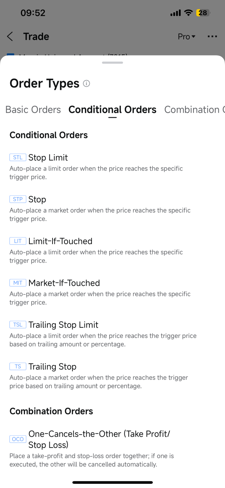The height and width of the screenshot is (488, 225).
Task: Tap the TSL badge icon
Action: coord(18,325)
